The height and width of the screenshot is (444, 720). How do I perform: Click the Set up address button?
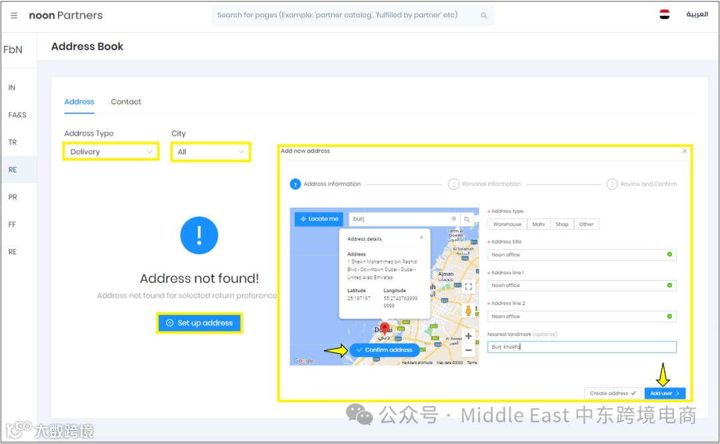pyautogui.click(x=199, y=323)
